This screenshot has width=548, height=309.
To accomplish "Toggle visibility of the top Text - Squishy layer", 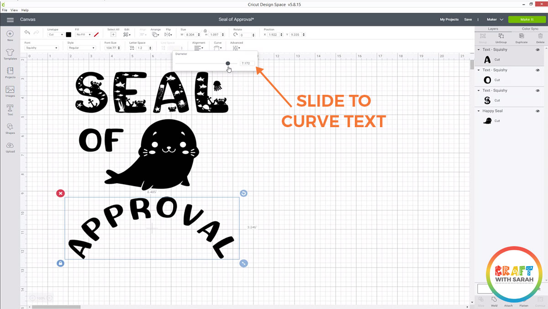I will click(538, 49).
